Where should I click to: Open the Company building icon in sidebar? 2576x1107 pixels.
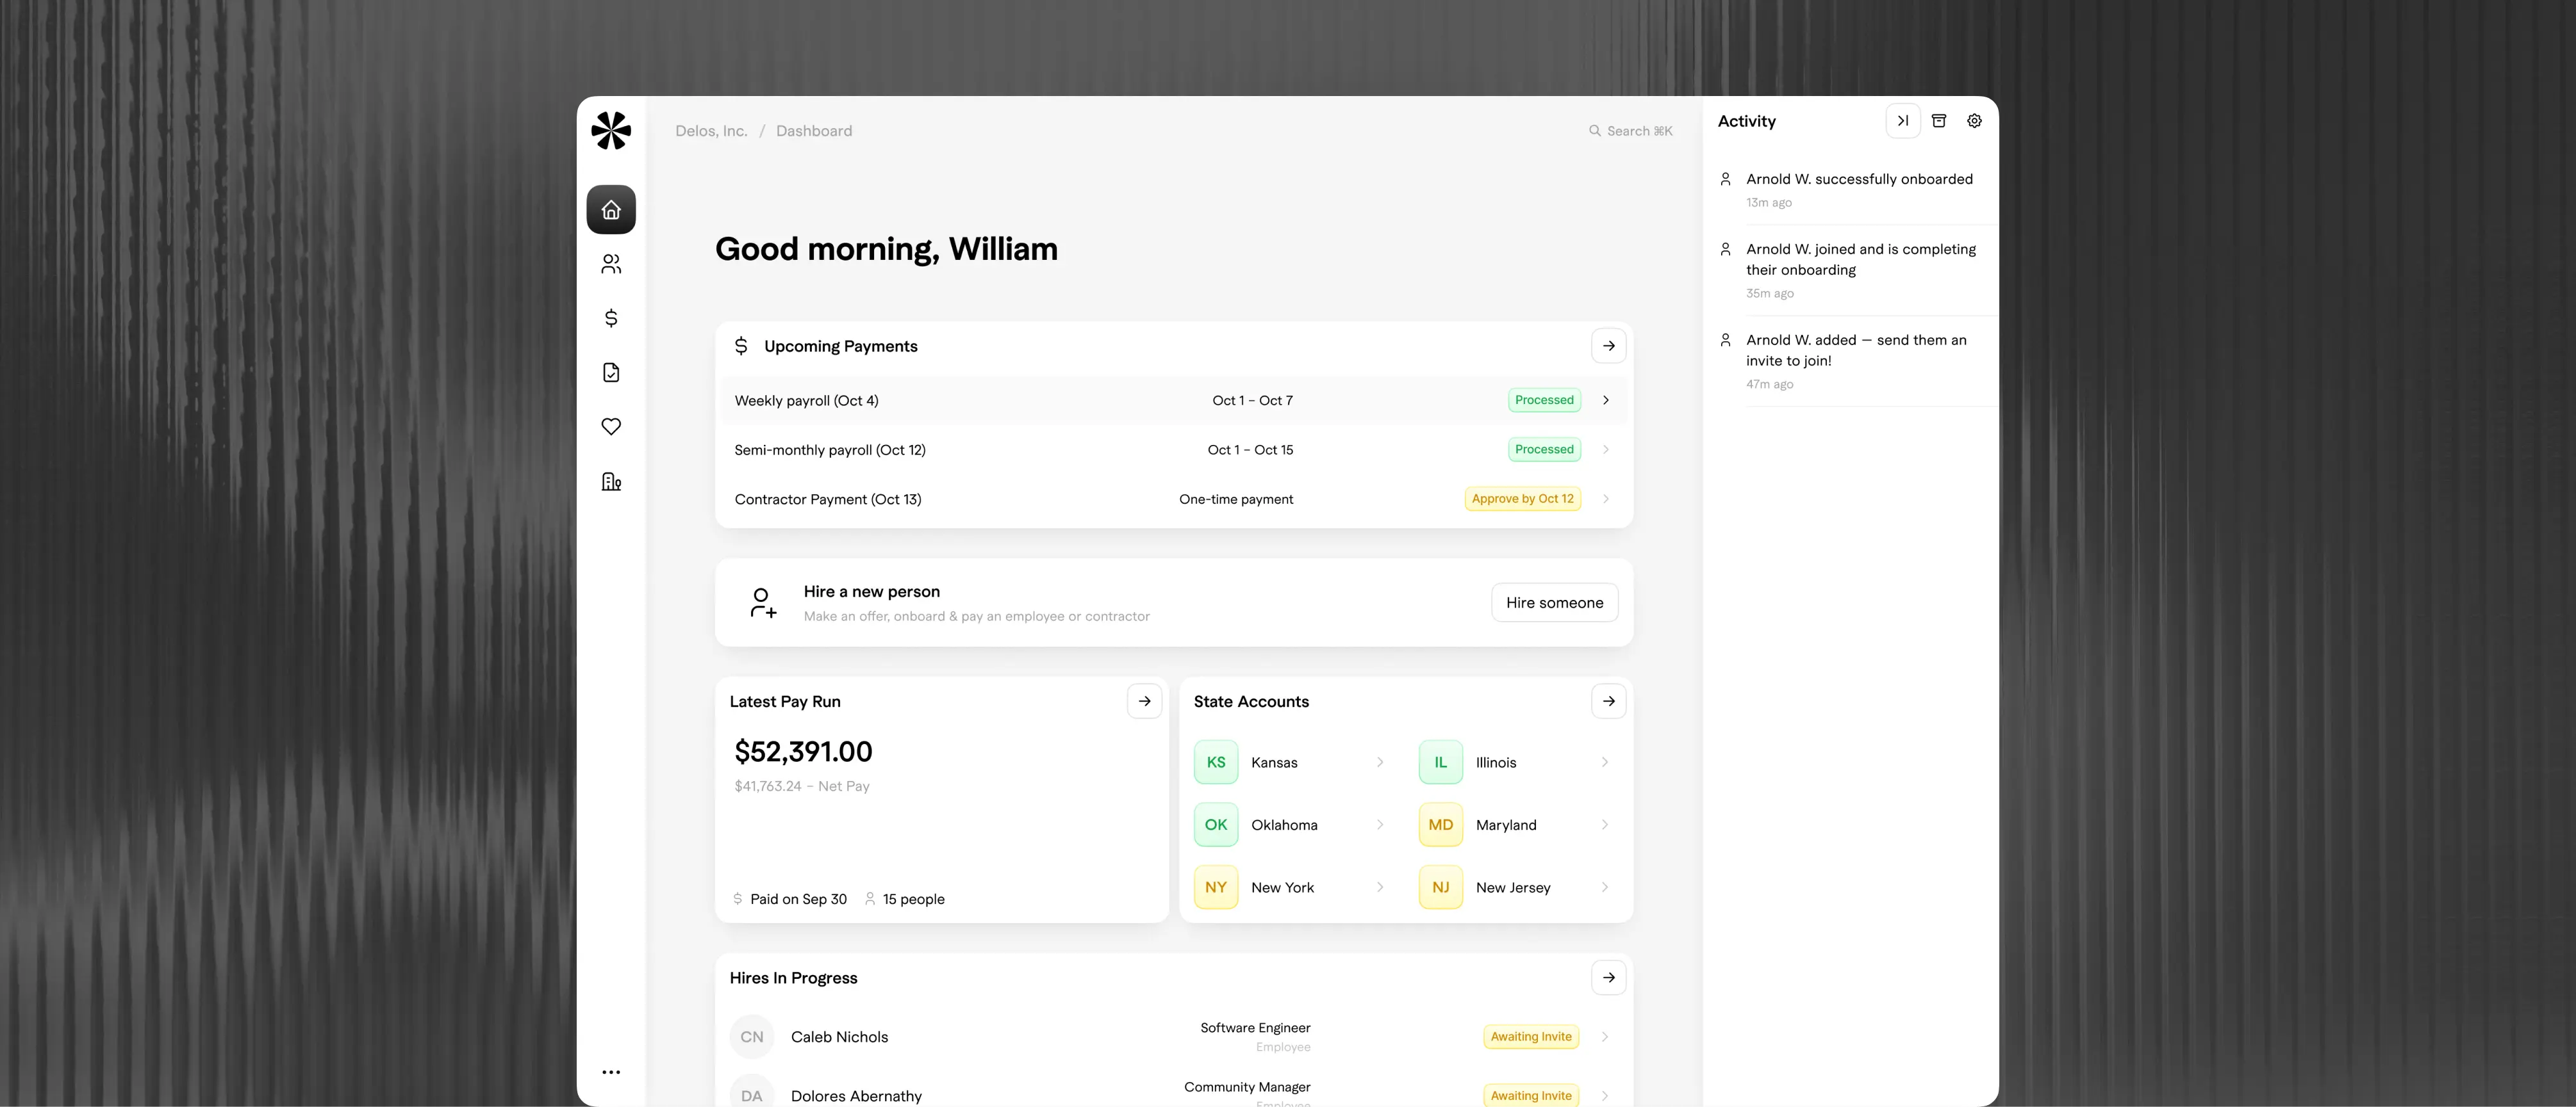pyautogui.click(x=611, y=481)
